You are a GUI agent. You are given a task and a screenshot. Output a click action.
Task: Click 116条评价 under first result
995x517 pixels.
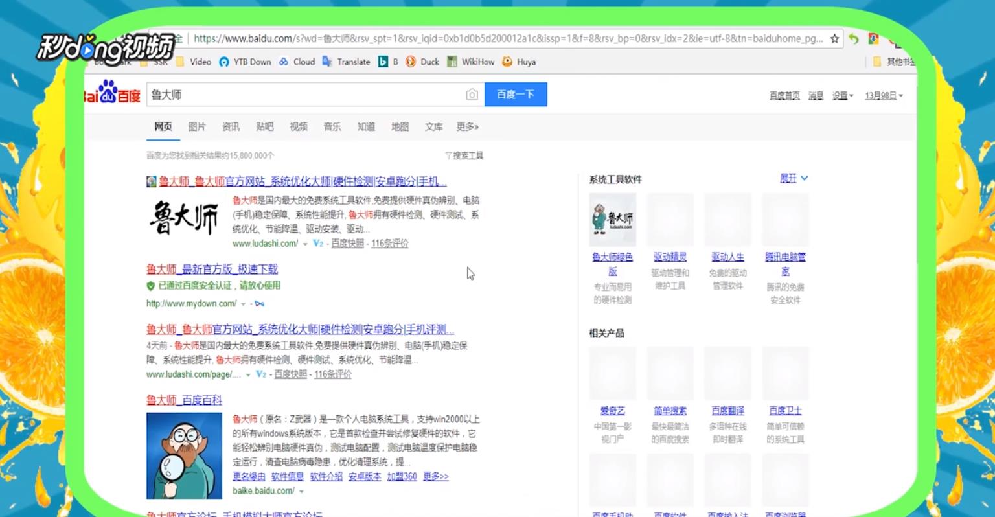(389, 244)
